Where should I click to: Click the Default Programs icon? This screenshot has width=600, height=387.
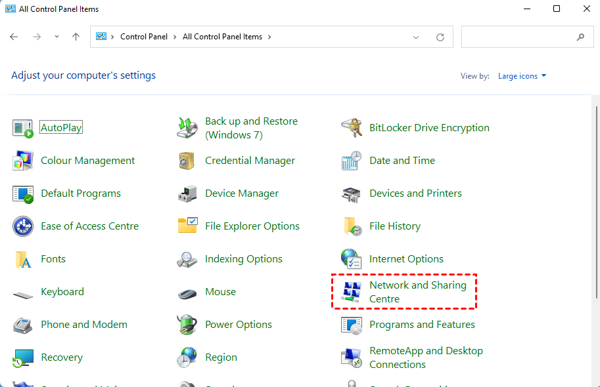22,193
